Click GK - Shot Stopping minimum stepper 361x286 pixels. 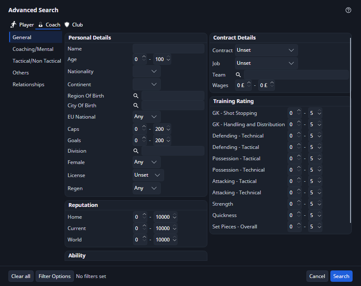point(294,113)
